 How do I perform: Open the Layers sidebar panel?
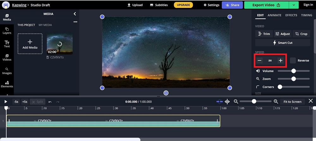coord(7,31)
